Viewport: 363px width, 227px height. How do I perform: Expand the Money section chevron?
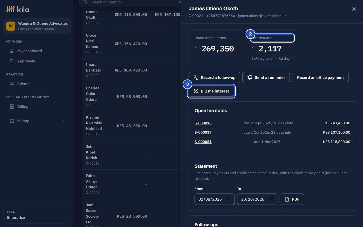[x=64, y=121]
